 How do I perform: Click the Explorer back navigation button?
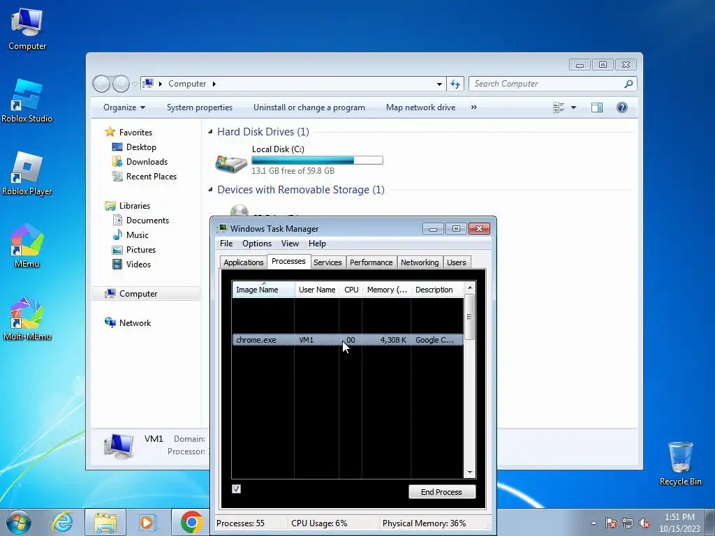tap(101, 84)
